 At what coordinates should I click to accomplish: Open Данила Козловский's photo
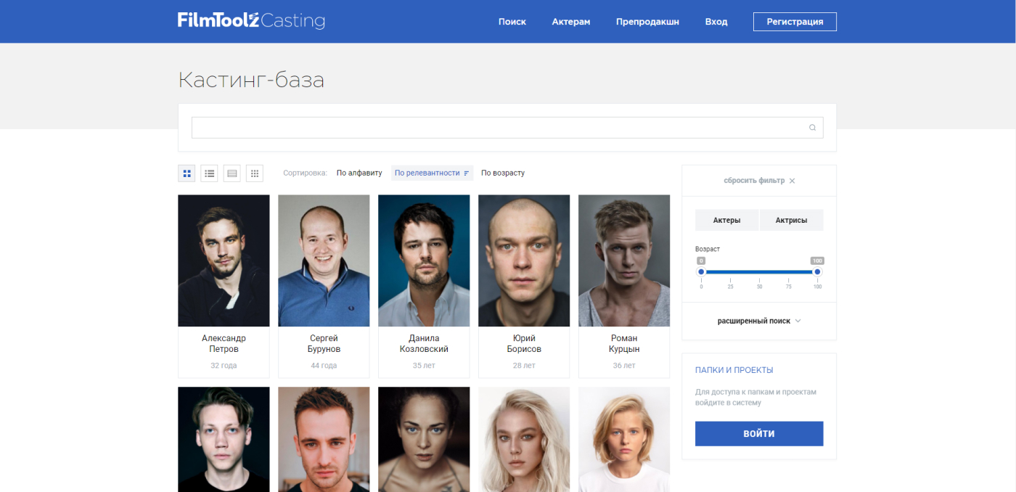[x=424, y=261]
